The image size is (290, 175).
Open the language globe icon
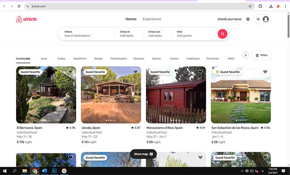248,19
